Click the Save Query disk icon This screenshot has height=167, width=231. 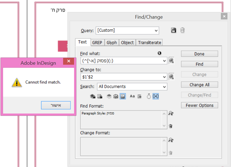point(173,30)
